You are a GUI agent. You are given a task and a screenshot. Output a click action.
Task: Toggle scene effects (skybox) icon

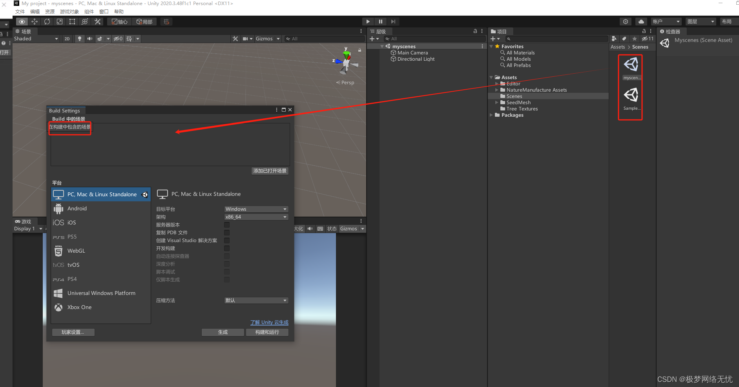click(x=100, y=39)
